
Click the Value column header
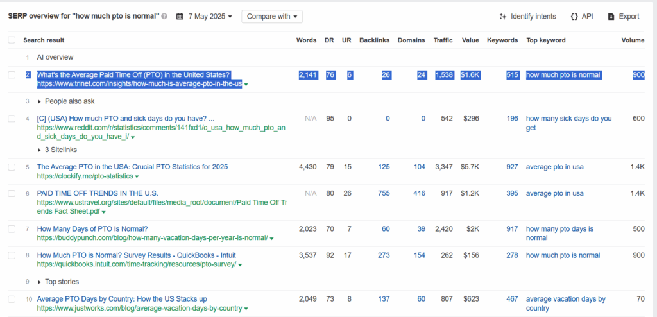[470, 40]
